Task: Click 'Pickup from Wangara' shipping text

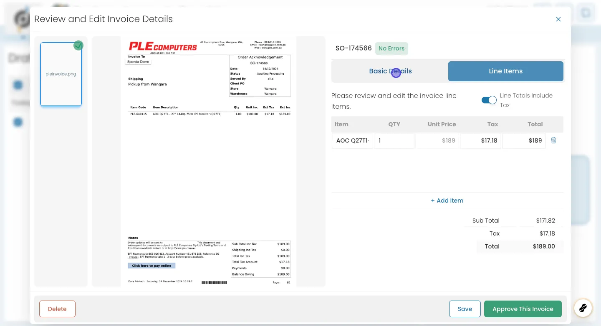Action: tap(147, 84)
